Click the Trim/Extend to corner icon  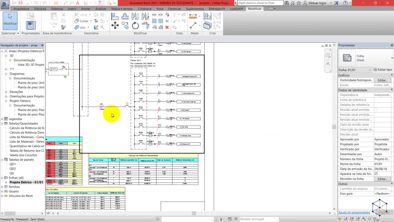click(x=145, y=26)
